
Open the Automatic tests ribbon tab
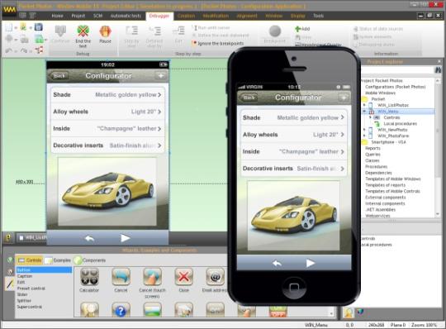point(126,16)
